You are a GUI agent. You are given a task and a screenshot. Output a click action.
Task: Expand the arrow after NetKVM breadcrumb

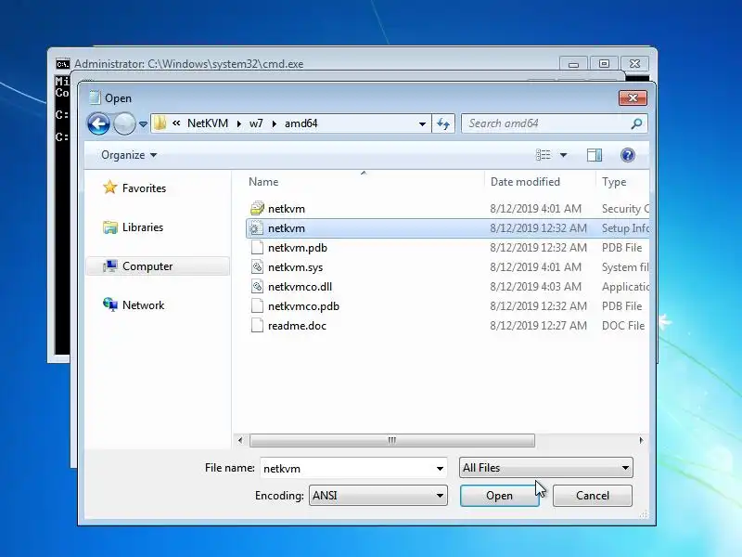pyautogui.click(x=239, y=124)
